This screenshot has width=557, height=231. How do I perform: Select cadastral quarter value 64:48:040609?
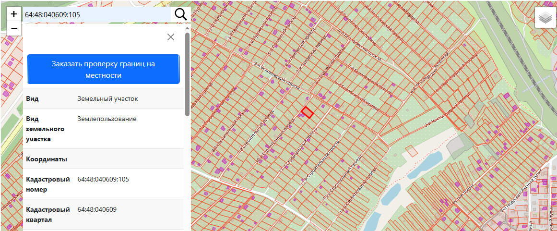[x=97, y=209]
